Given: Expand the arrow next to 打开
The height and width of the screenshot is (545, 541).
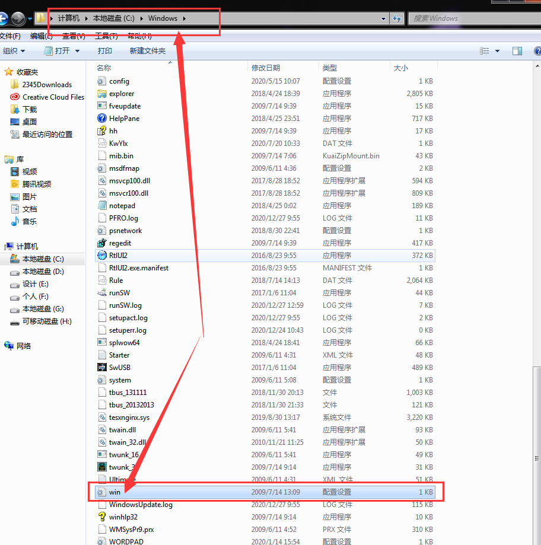Looking at the screenshot, I should click(77, 51).
